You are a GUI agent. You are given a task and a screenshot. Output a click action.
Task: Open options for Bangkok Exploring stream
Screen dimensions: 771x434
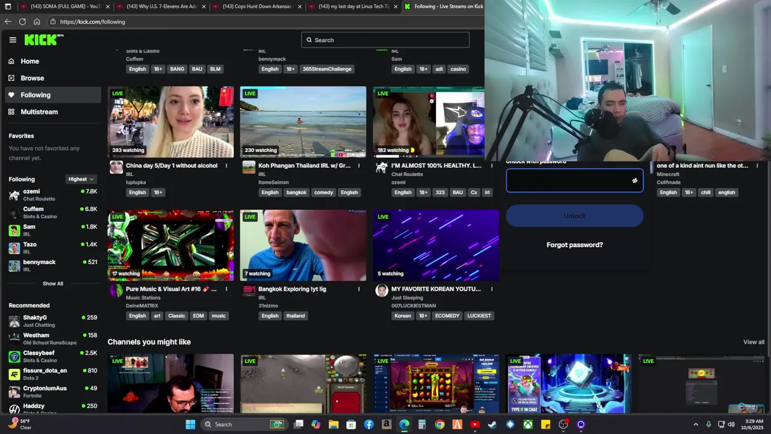click(x=359, y=289)
